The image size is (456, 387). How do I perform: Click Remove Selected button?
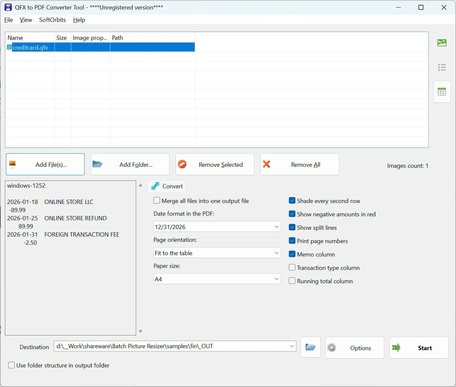point(215,164)
